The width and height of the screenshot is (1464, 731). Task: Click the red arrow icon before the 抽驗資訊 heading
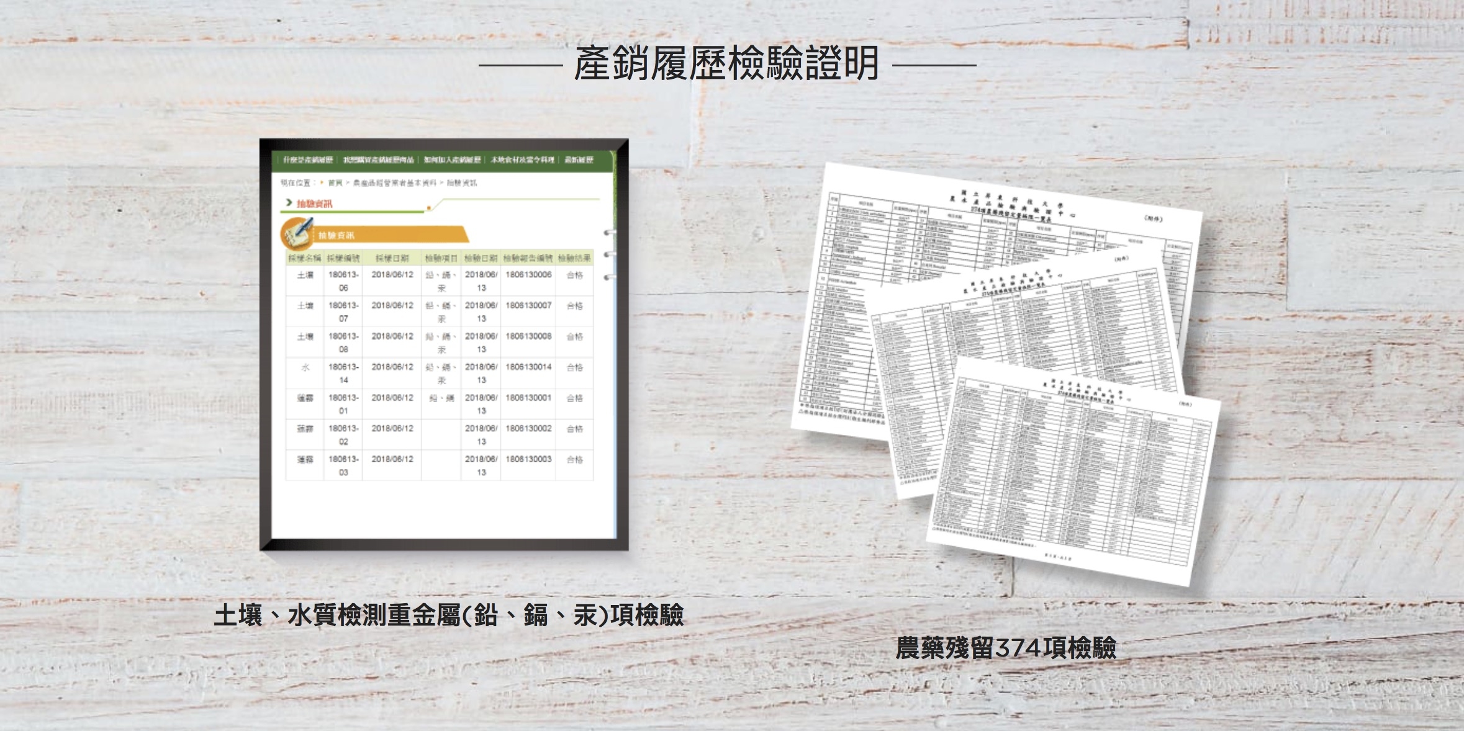(289, 203)
